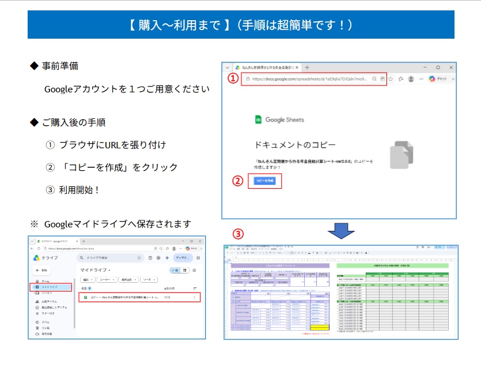The image size is (481, 367).
Task: Click the Copilot button in Drive browser
Action: [x=192, y=248]
